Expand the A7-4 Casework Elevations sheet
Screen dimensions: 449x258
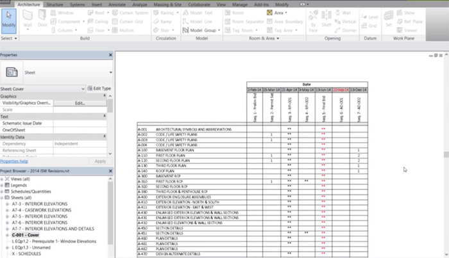(8, 210)
